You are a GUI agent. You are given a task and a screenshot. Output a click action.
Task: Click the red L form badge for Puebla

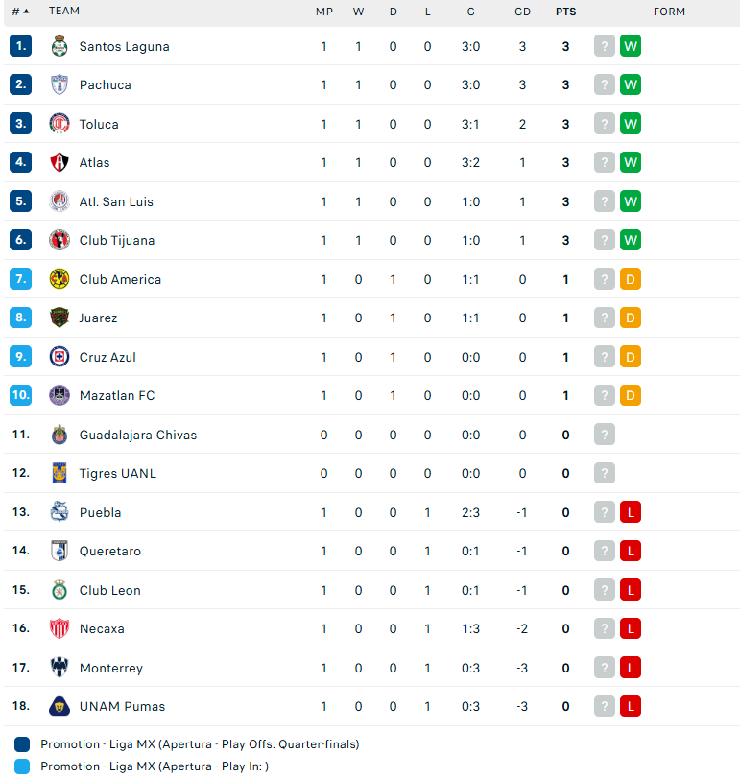click(631, 512)
